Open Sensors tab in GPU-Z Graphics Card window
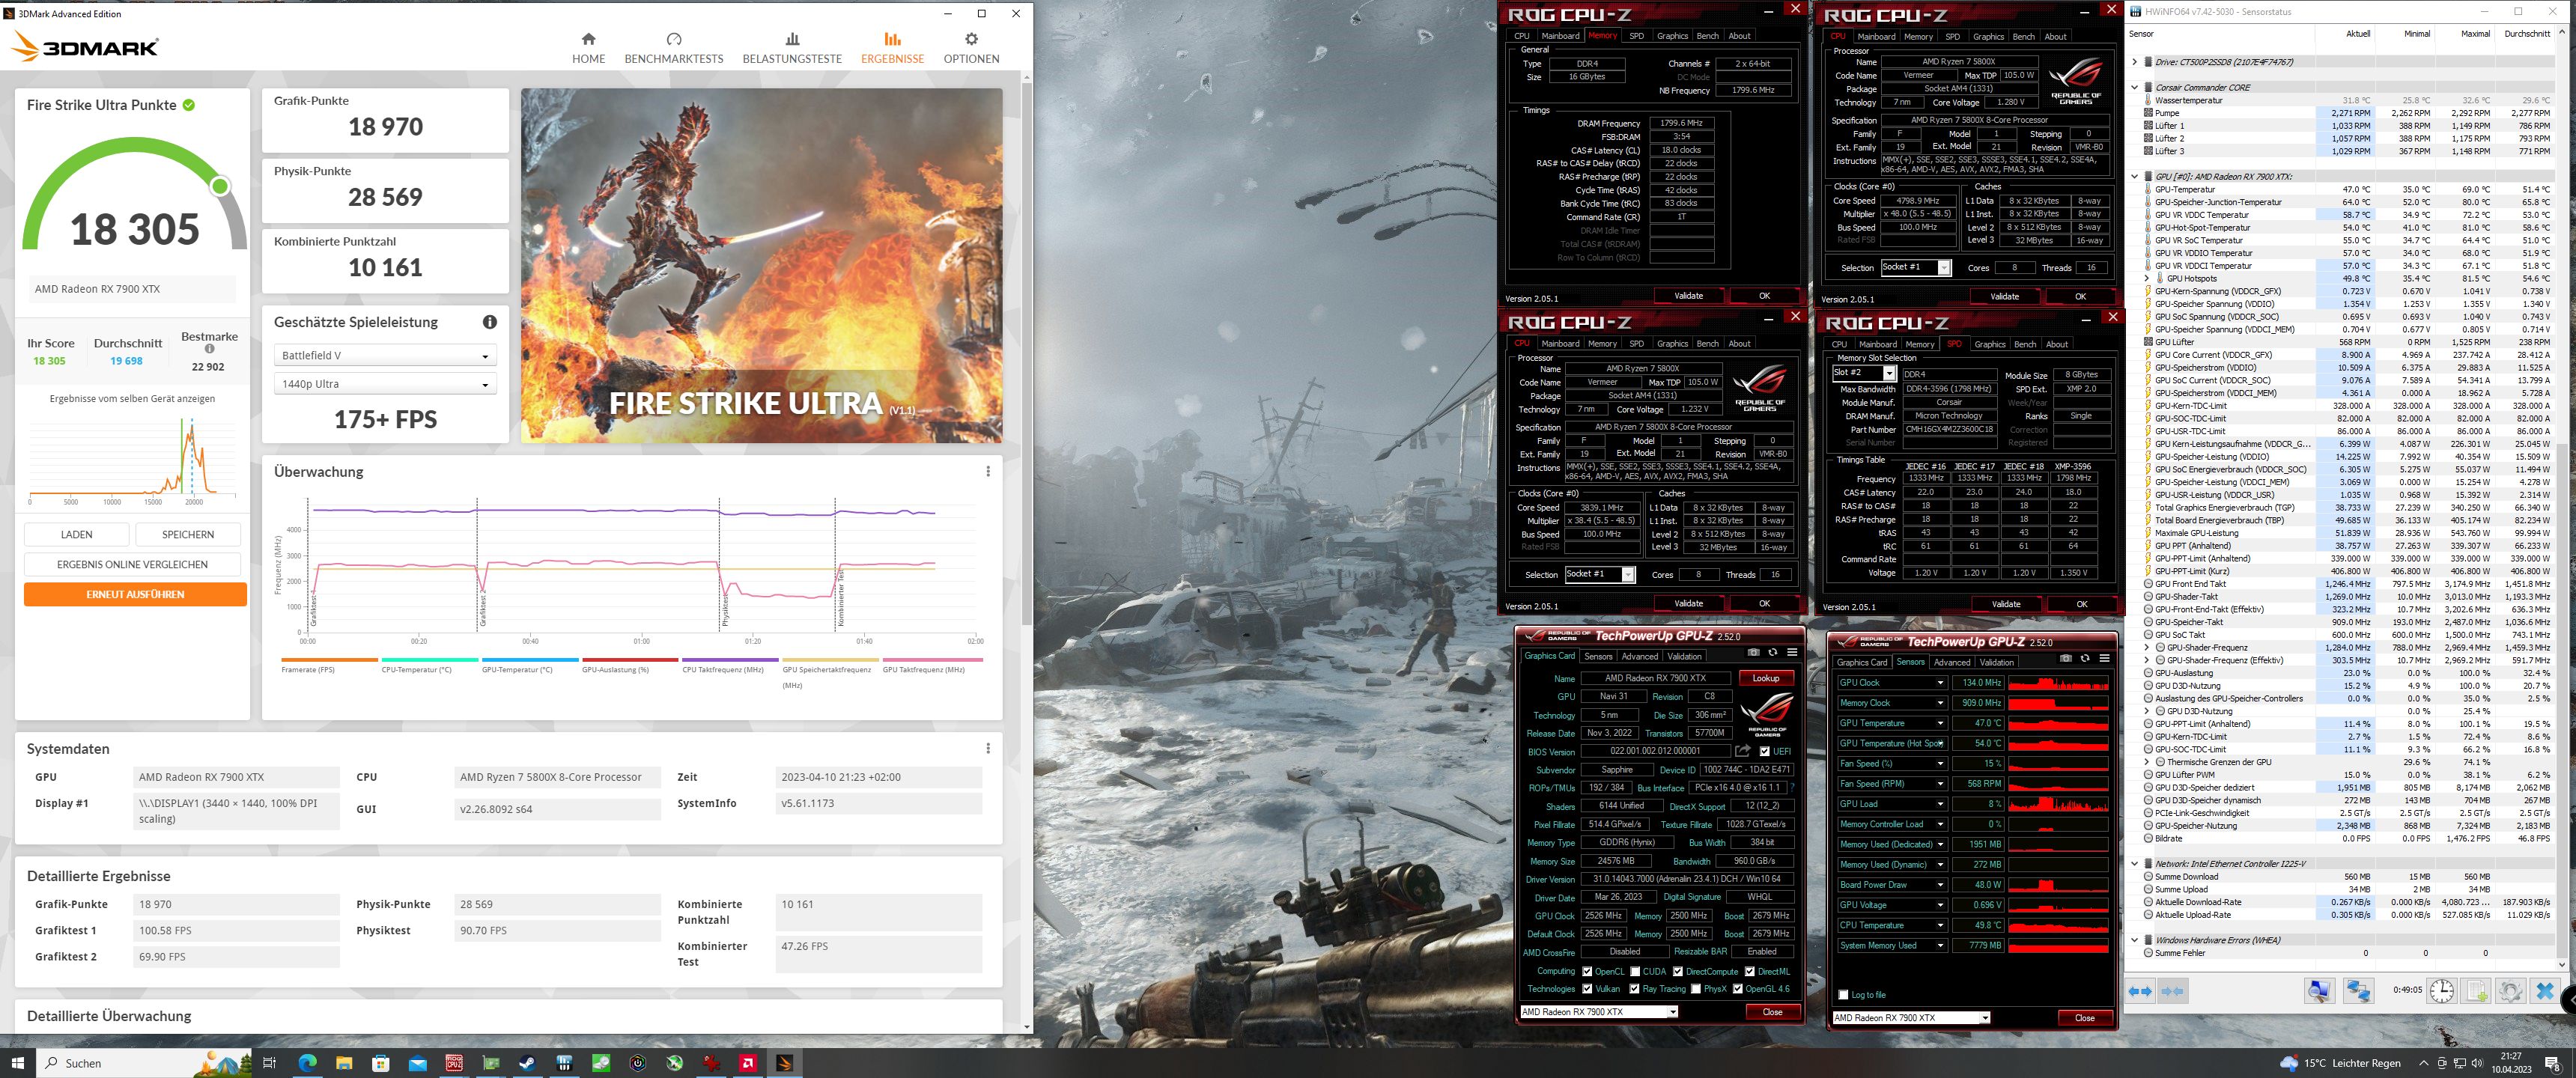 [1598, 656]
